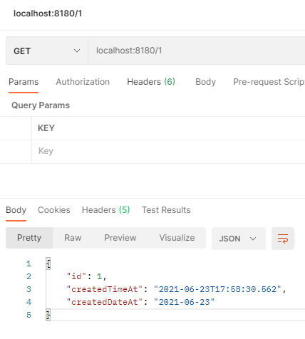Open the Test Results tab
The width and height of the screenshot is (305, 339).
coord(166,210)
